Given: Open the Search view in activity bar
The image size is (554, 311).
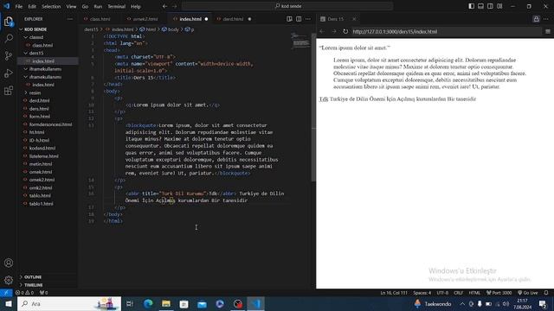Looking at the screenshot, I should point(9,38).
